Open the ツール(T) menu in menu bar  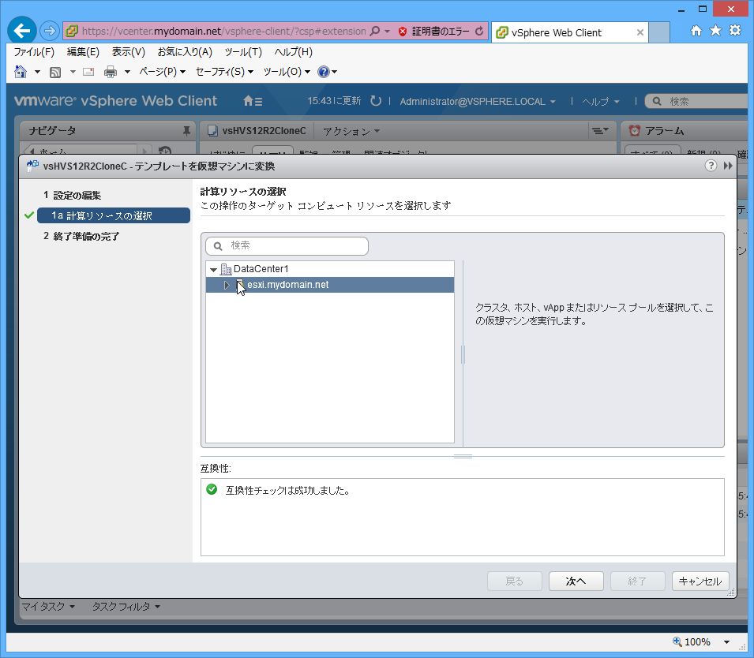243,52
